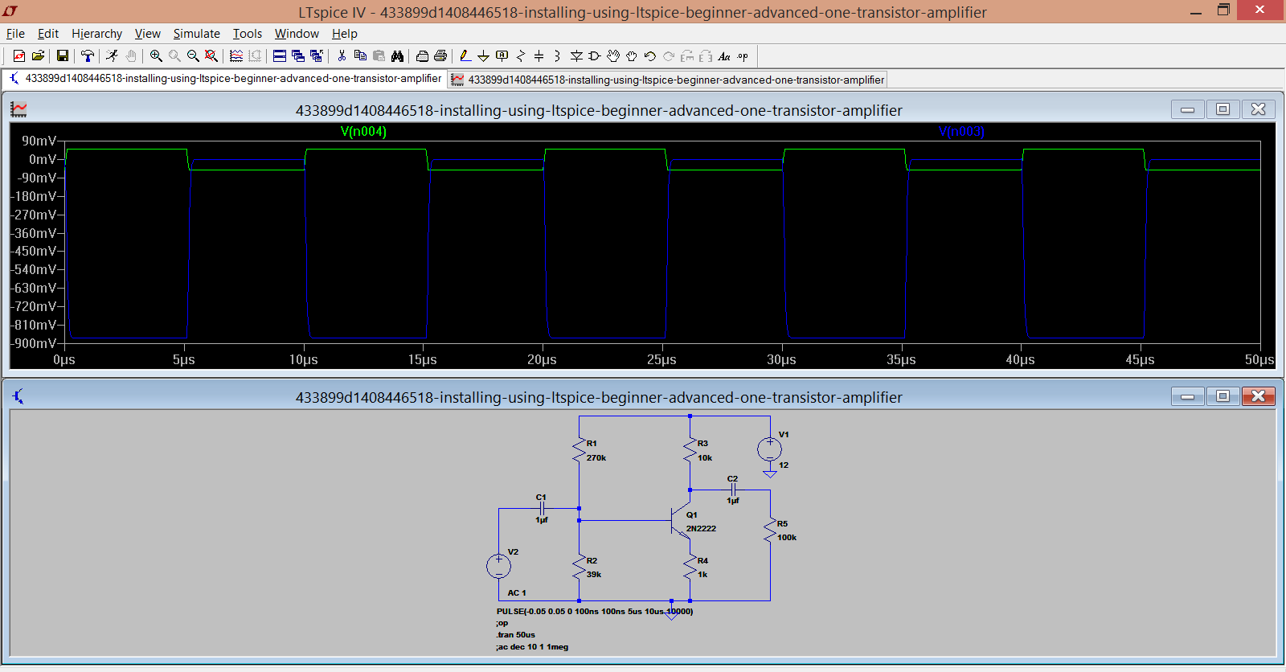This screenshot has height=672, width=1286.
Task: Place a Ground symbol tool
Action: [x=483, y=55]
